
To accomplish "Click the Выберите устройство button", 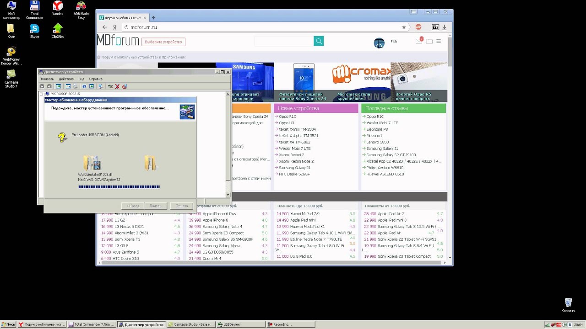I will click(163, 42).
